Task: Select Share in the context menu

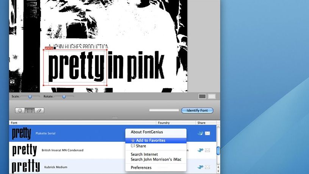Action: click(141, 146)
